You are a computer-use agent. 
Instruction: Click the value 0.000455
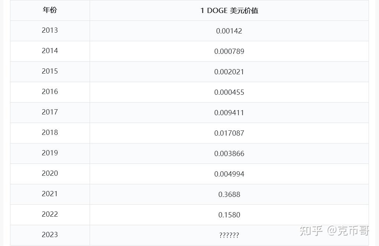[x=229, y=92]
